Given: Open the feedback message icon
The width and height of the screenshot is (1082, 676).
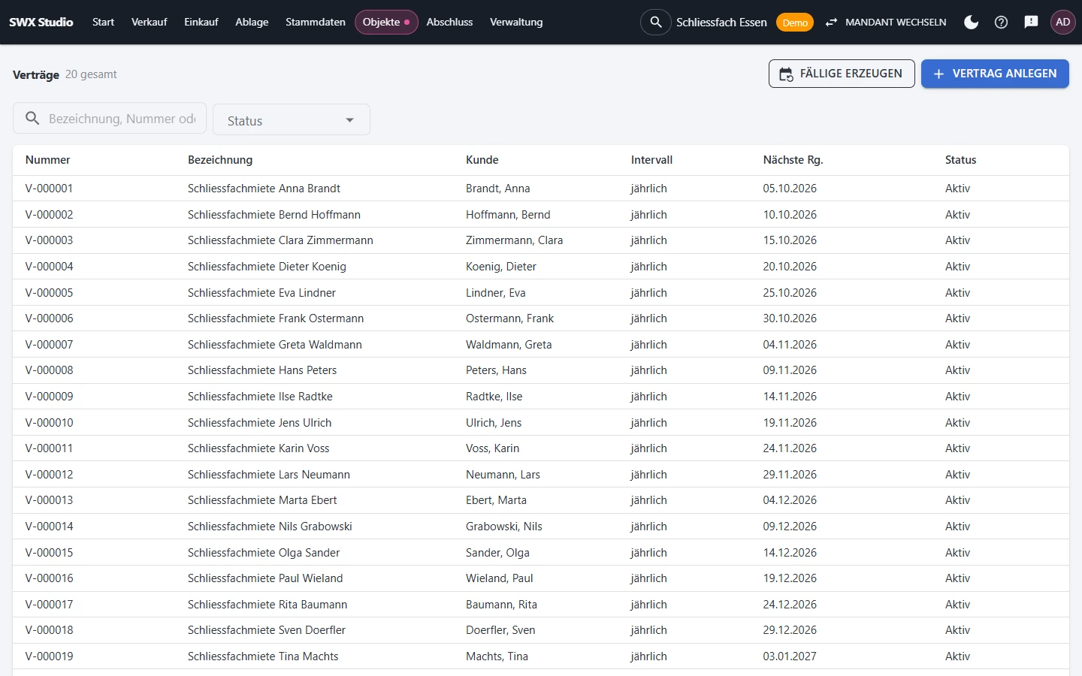Looking at the screenshot, I should (x=1031, y=22).
